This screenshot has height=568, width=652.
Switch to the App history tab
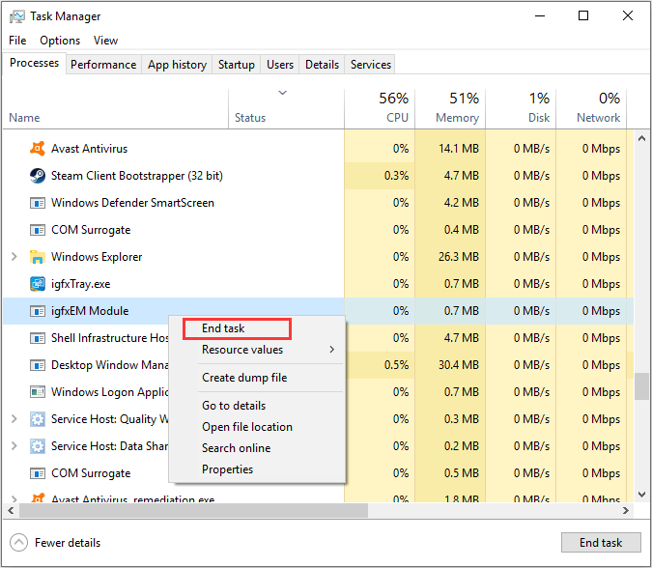pyautogui.click(x=177, y=65)
